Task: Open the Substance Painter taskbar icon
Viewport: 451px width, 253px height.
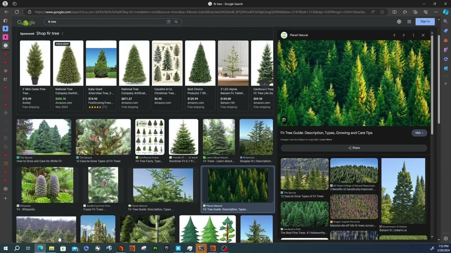Action: click(155, 249)
